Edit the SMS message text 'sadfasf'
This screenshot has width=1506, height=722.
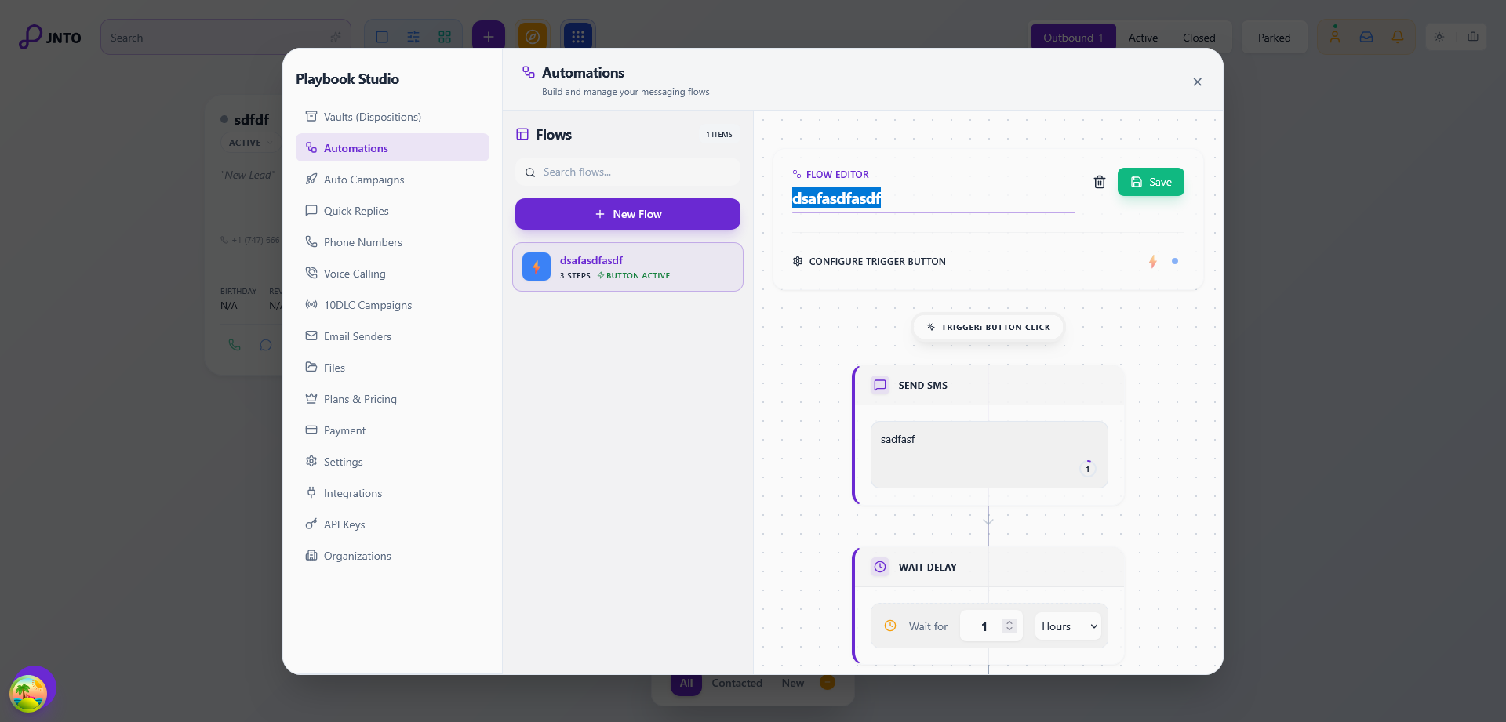click(x=989, y=455)
